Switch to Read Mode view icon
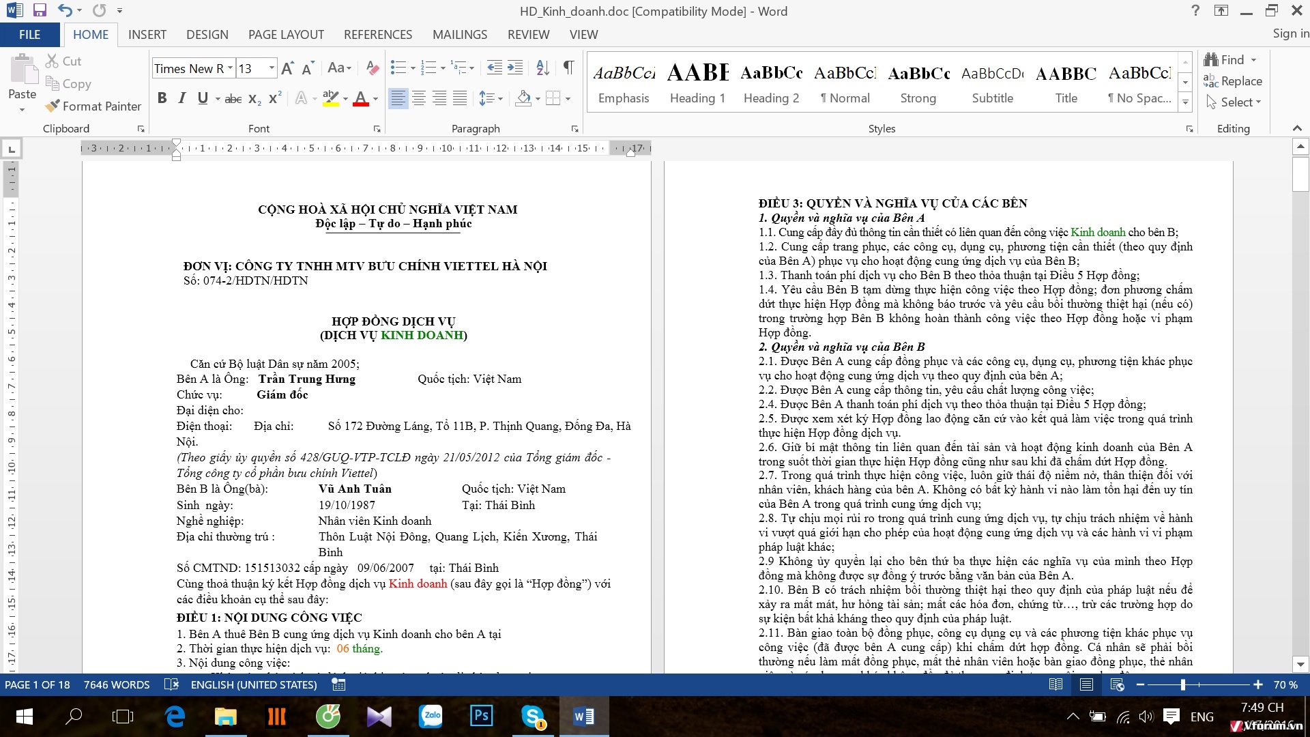 click(x=1056, y=684)
